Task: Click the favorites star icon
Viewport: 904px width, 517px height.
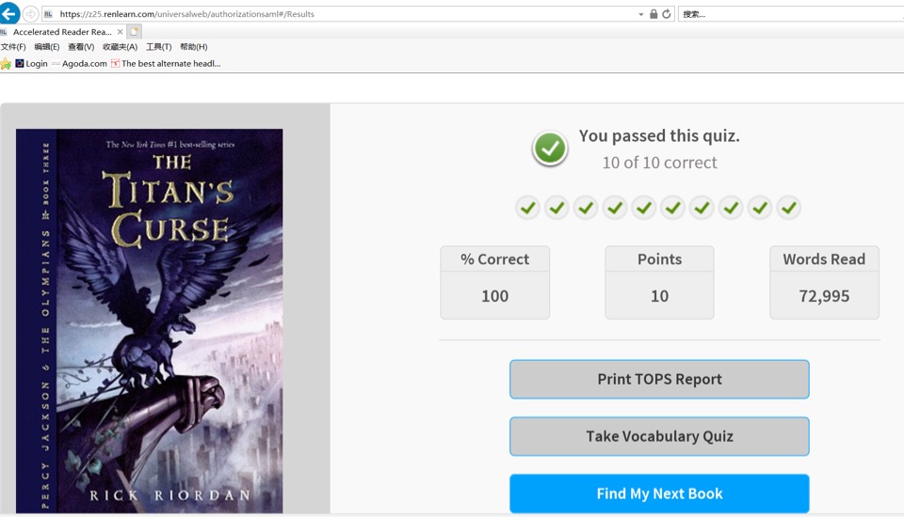Action: (x=6, y=63)
